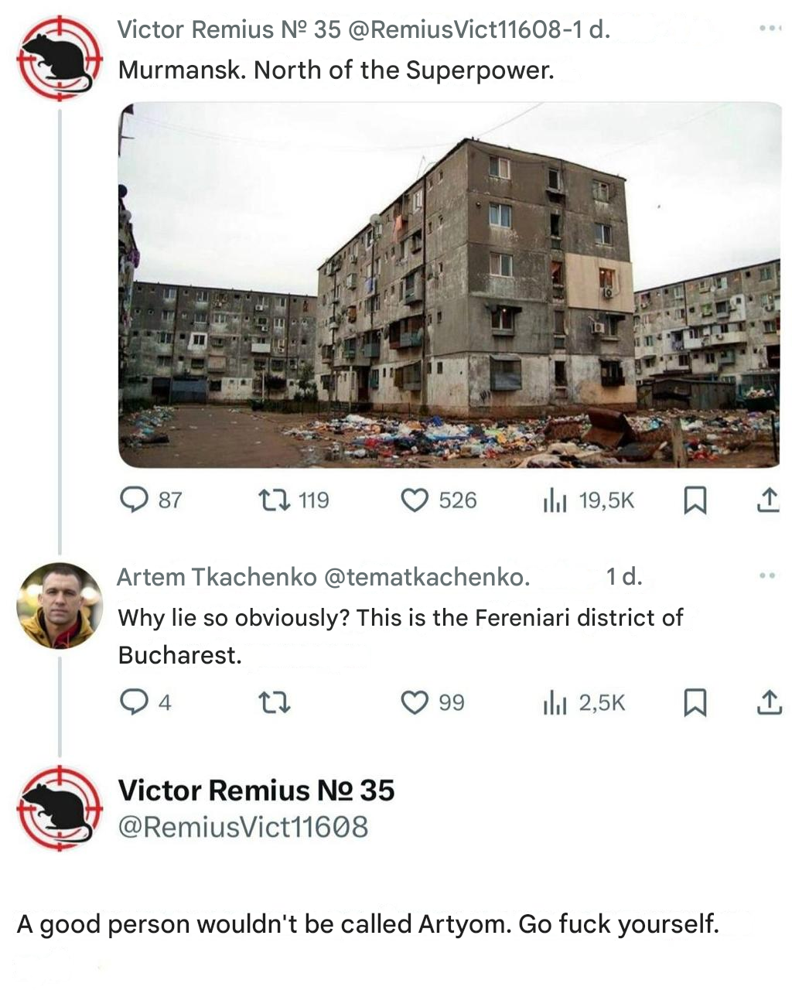Like Artem Tkachenko's reply with 99 likes
The height and width of the screenshot is (990, 792).
tap(432, 702)
